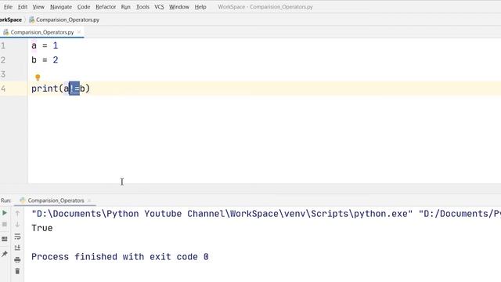The height and width of the screenshot is (282, 501).
Task: Select the Comparision_Operators run tab
Action: pyautogui.click(x=56, y=201)
